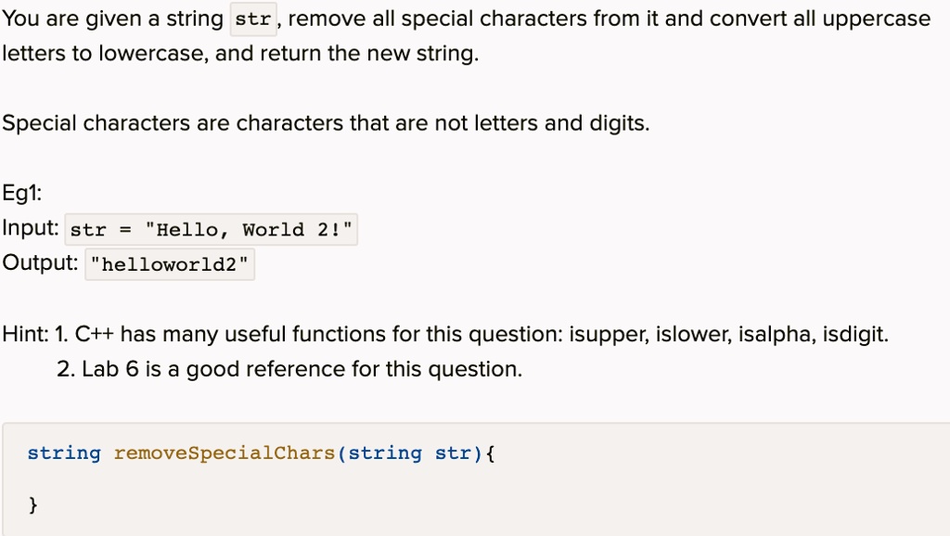Viewport: 950px width, 536px height.
Task: Click the 'Output:' label
Action: click(x=40, y=262)
